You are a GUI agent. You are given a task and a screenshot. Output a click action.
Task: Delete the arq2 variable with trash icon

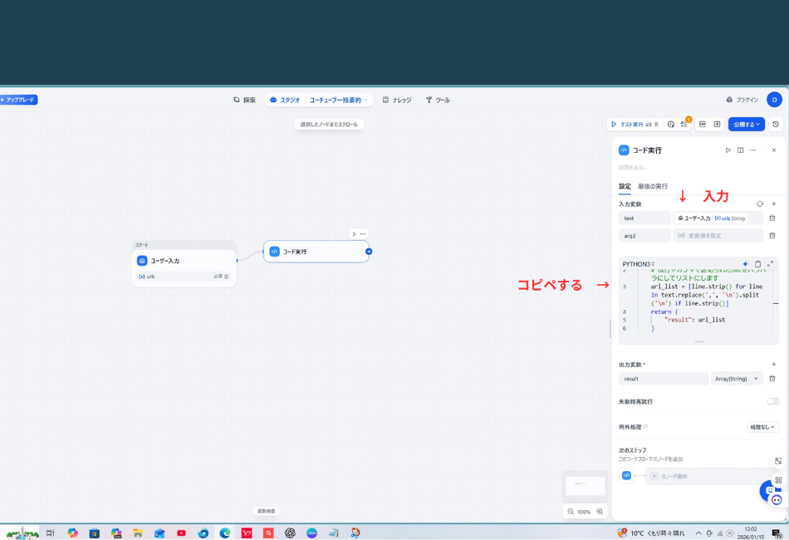(772, 235)
